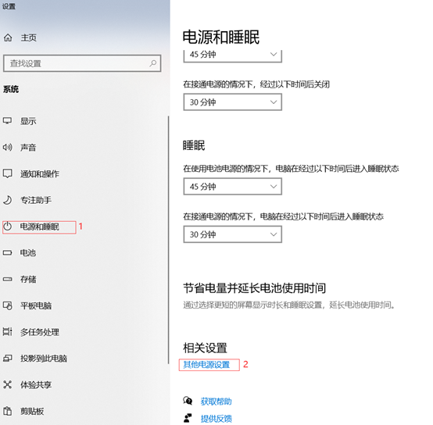Open Notifications and actions icon
Viewport: 433px width, 425px height.
coord(8,173)
